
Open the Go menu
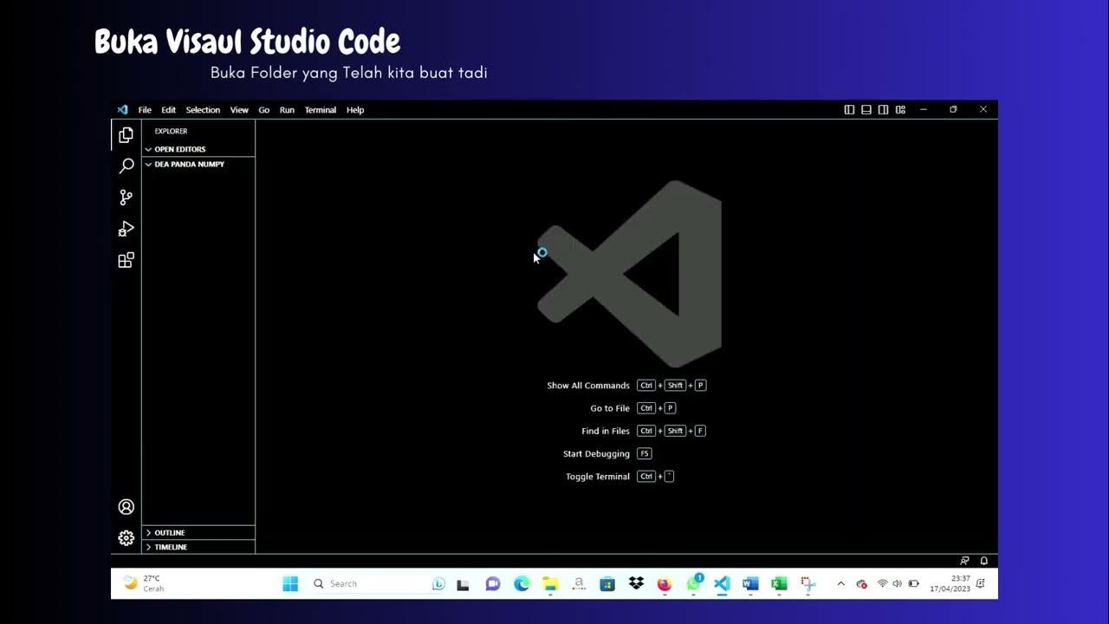[x=263, y=110]
